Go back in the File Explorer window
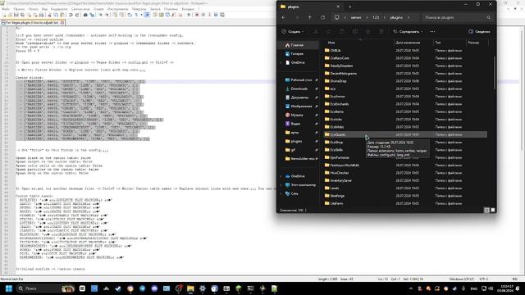 click(284, 17)
